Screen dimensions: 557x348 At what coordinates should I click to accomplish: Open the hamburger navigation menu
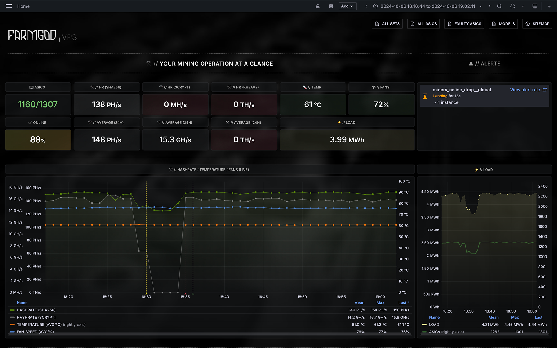click(9, 6)
